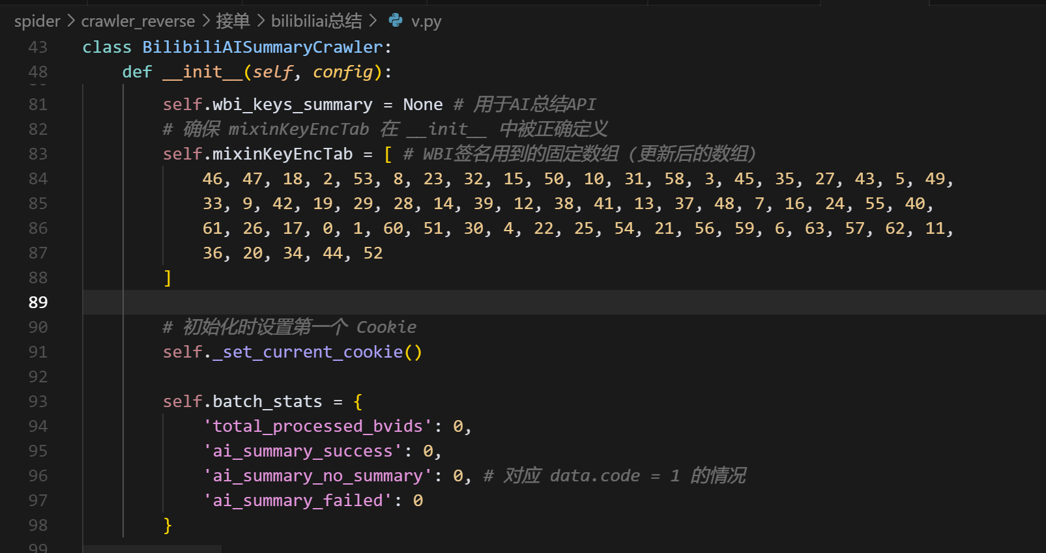Click comment '用于AI总结API'
This screenshot has height=553, width=1046.
(534, 104)
